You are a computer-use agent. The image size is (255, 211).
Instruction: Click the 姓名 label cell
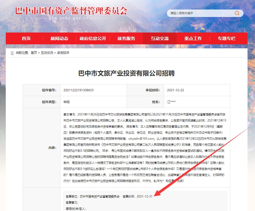[x=145, y=102]
